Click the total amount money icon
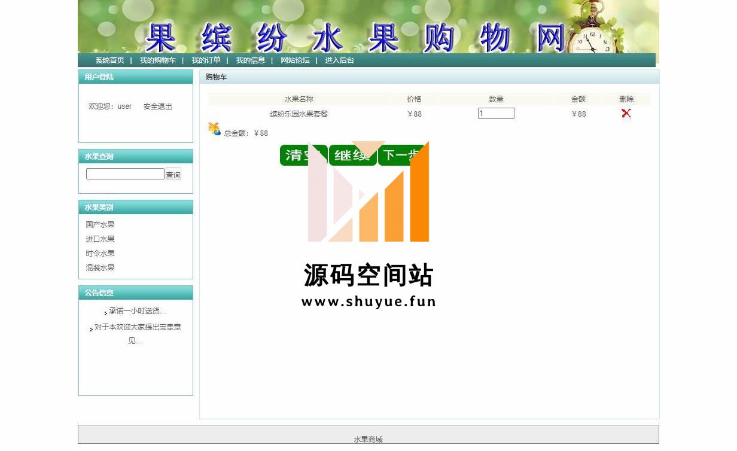This screenshot has width=737, height=451. click(x=214, y=129)
